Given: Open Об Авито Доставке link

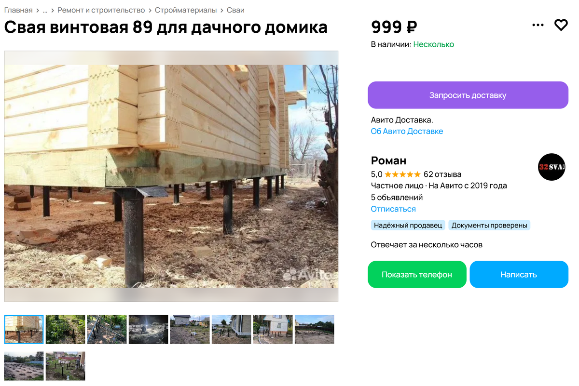Looking at the screenshot, I should click(407, 131).
